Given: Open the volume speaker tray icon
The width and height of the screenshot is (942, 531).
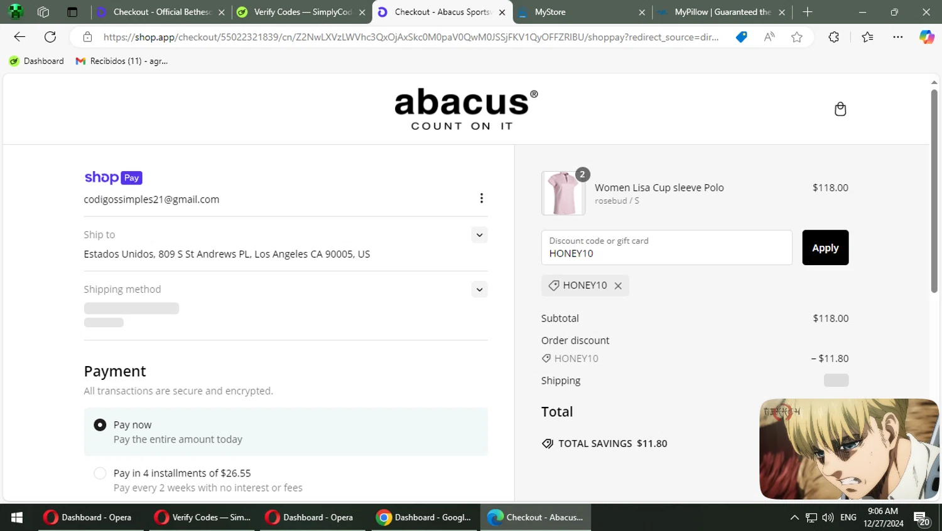Looking at the screenshot, I should 828,517.
